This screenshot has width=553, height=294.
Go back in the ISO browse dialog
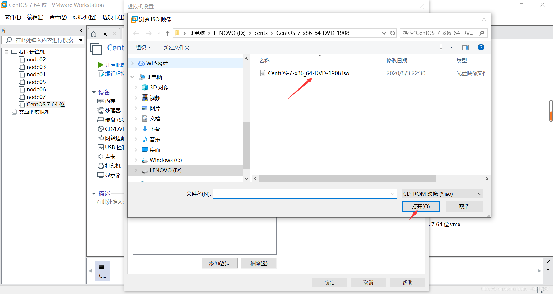coord(136,33)
